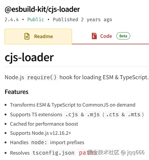Click the Published 2 years ago text
The image size is (149, 160).
pyautogui.click(x=82, y=20)
